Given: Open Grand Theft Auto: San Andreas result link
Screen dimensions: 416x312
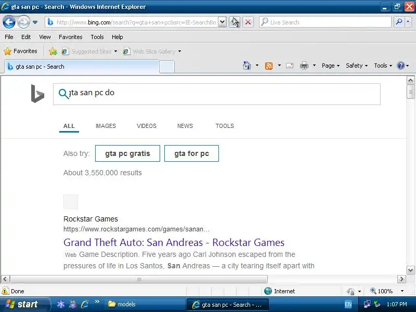Looking at the screenshot, I should pos(174,242).
